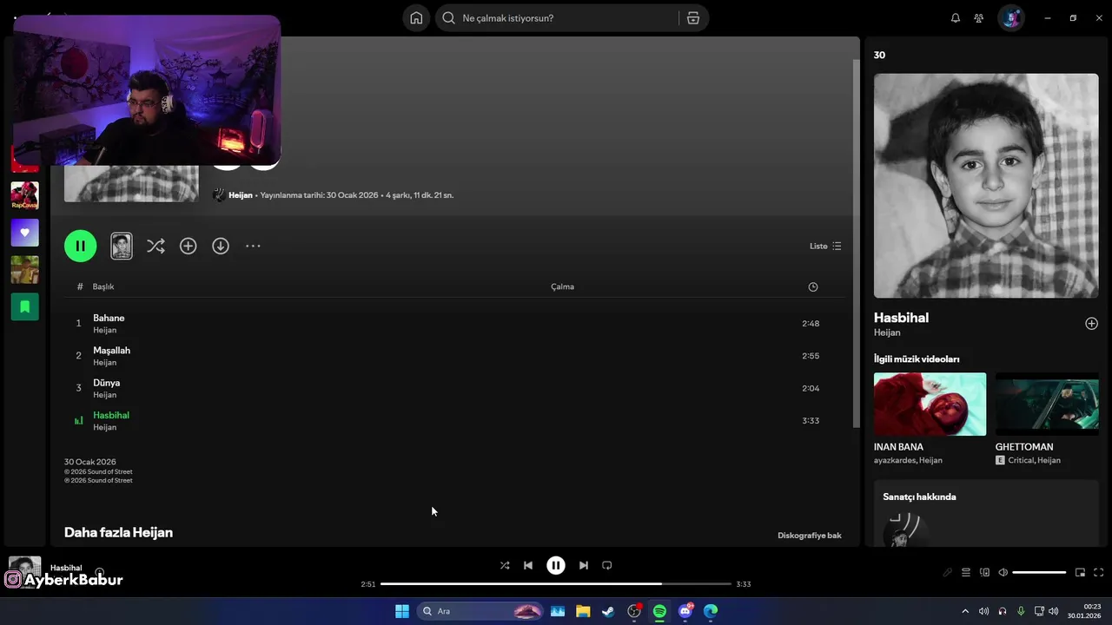Open Heijan artist link in album header

tap(240, 195)
